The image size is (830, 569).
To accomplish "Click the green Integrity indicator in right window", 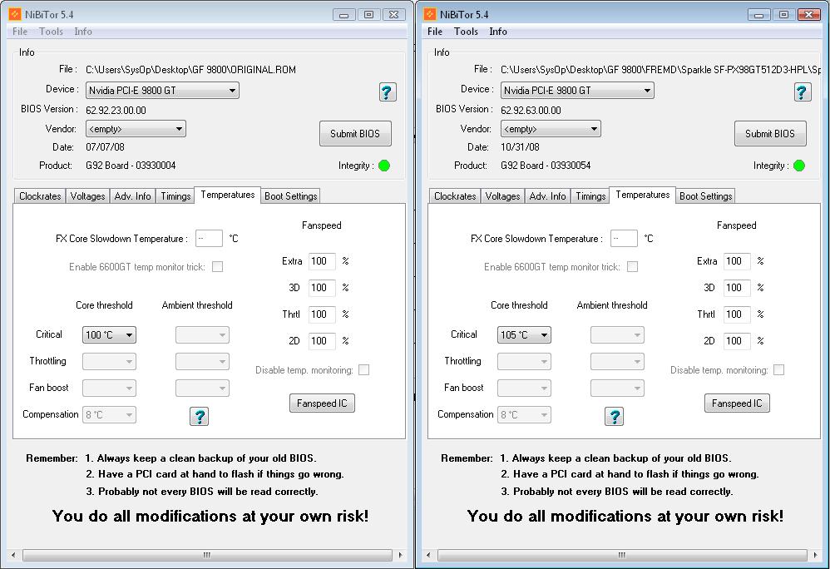I will (799, 166).
